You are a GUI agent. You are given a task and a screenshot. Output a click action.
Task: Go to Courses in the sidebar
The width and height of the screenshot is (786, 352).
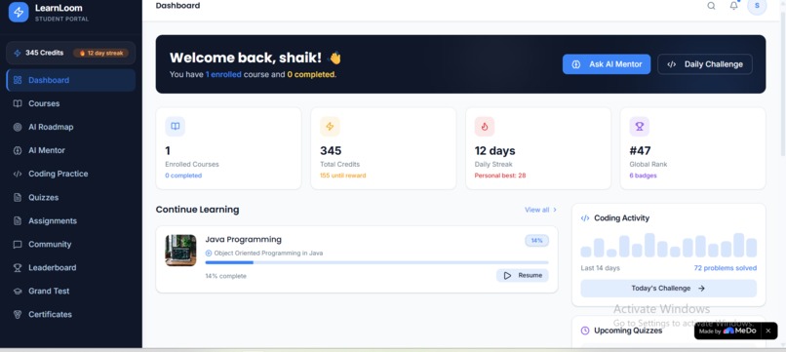coord(70,103)
